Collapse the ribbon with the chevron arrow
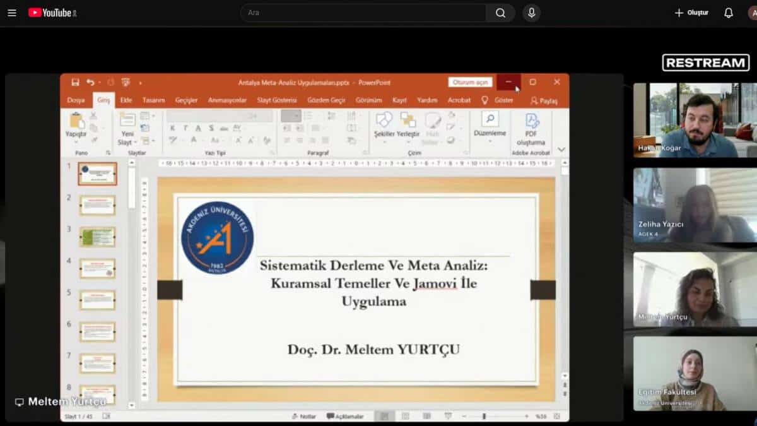757x426 pixels. (561, 150)
